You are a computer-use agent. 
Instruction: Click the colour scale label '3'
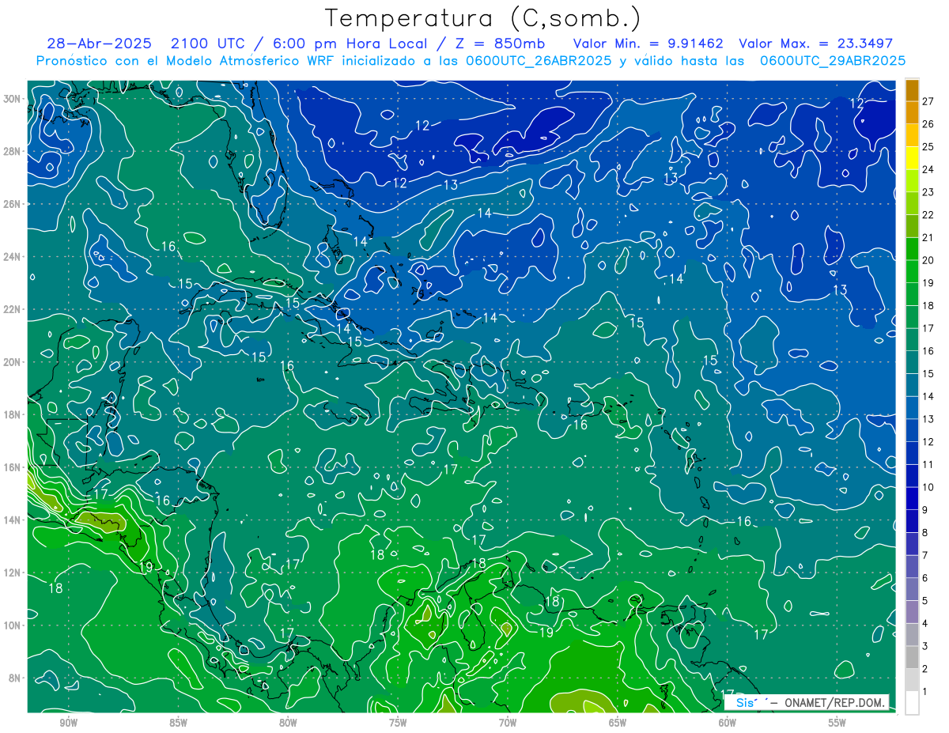[x=925, y=647]
